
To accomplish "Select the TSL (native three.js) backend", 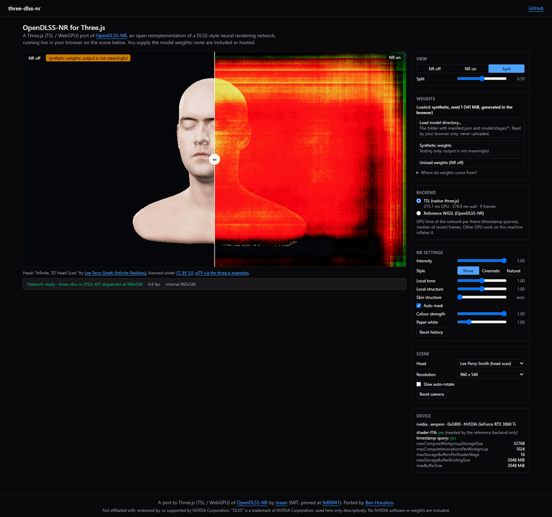I will 419,201.
